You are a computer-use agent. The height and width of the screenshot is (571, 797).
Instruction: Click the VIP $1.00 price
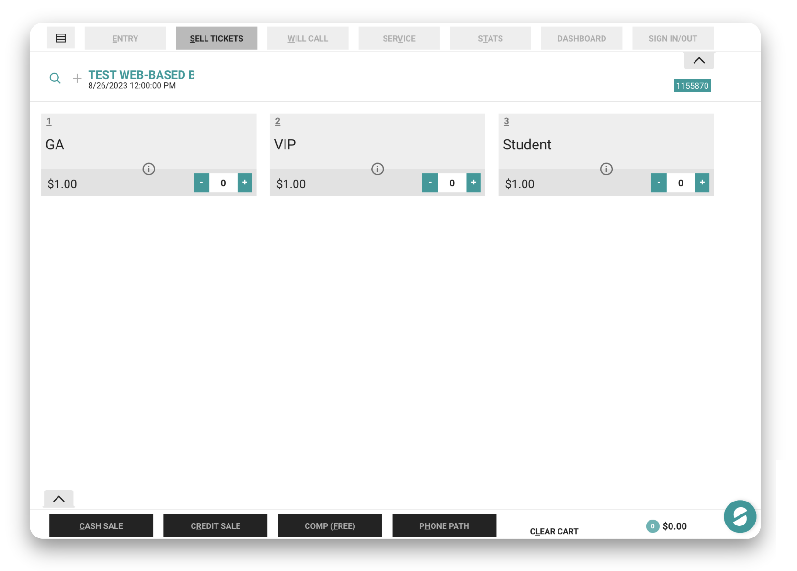pyautogui.click(x=291, y=184)
